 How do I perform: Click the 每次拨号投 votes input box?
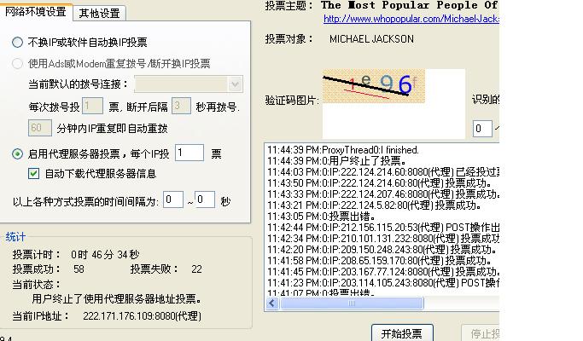coord(94,107)
